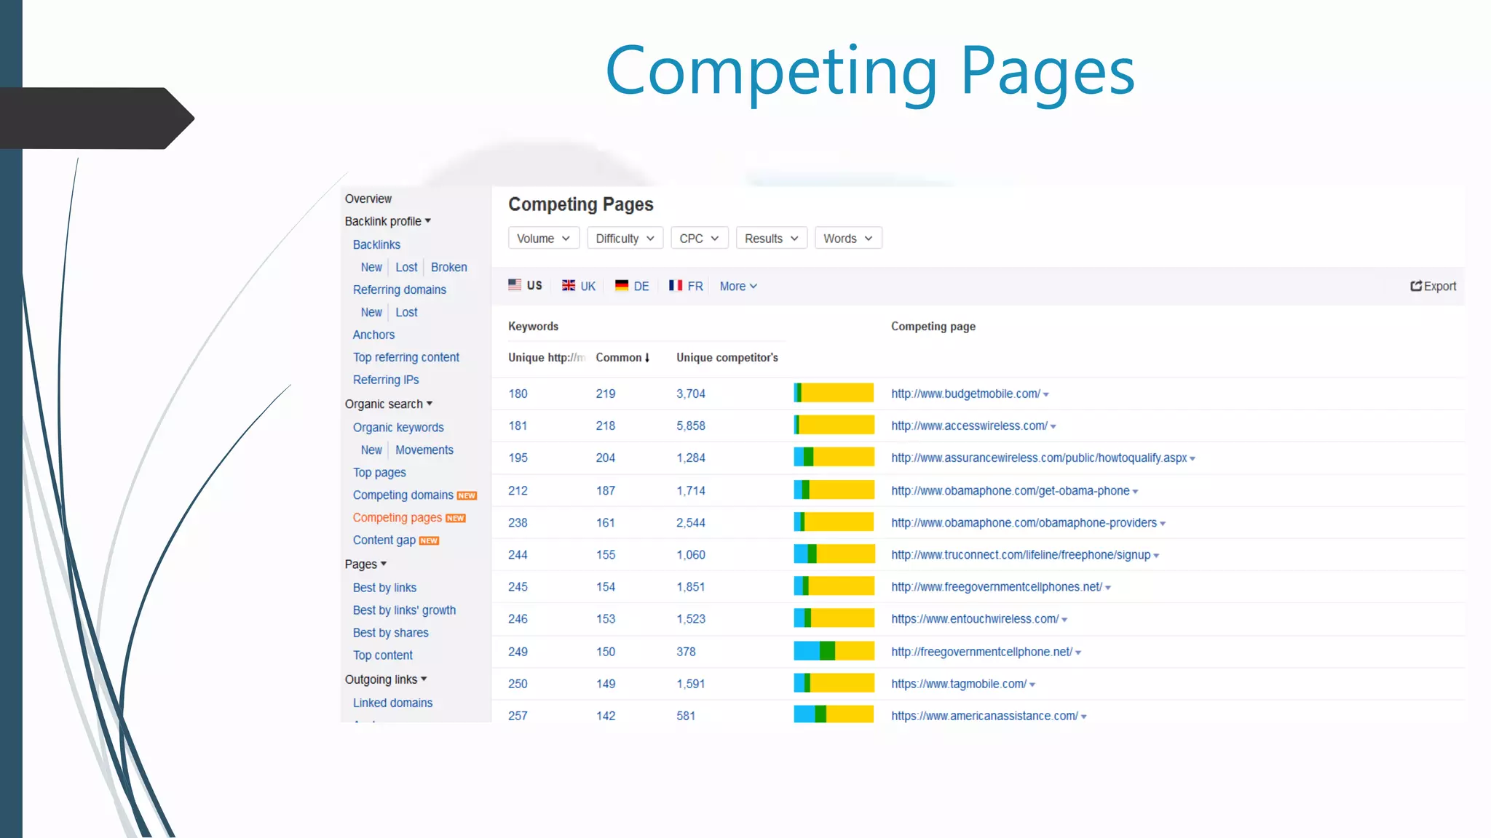This screenshot has height=838, width=1491.
Task: Select New under Backlinks
Action: [x=371, y=267]
